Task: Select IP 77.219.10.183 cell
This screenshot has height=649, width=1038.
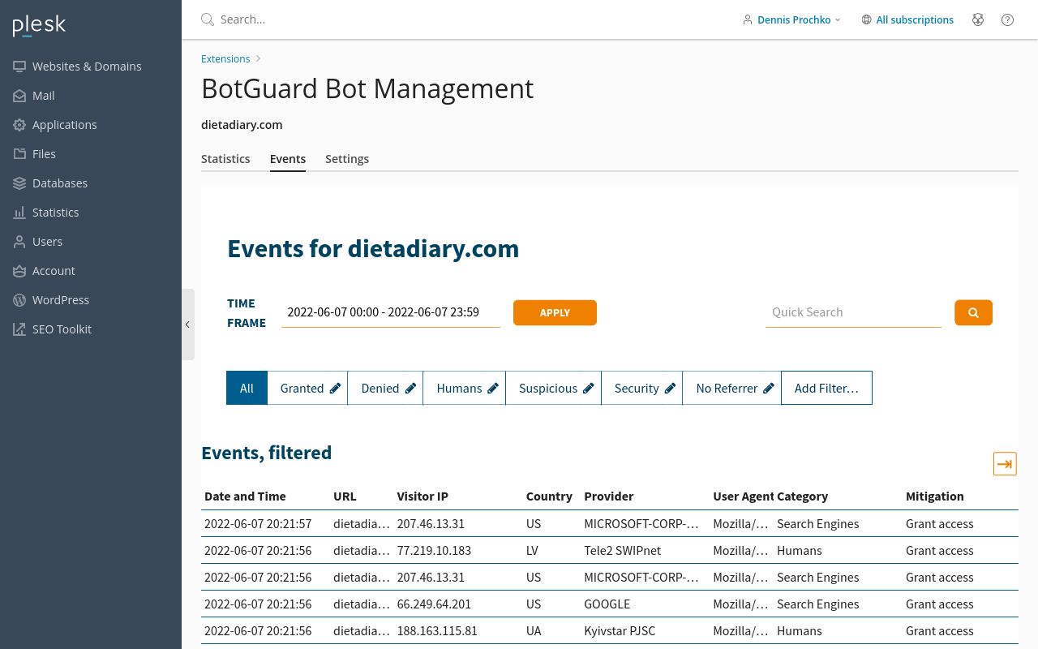Action: (x=435, y=551)
